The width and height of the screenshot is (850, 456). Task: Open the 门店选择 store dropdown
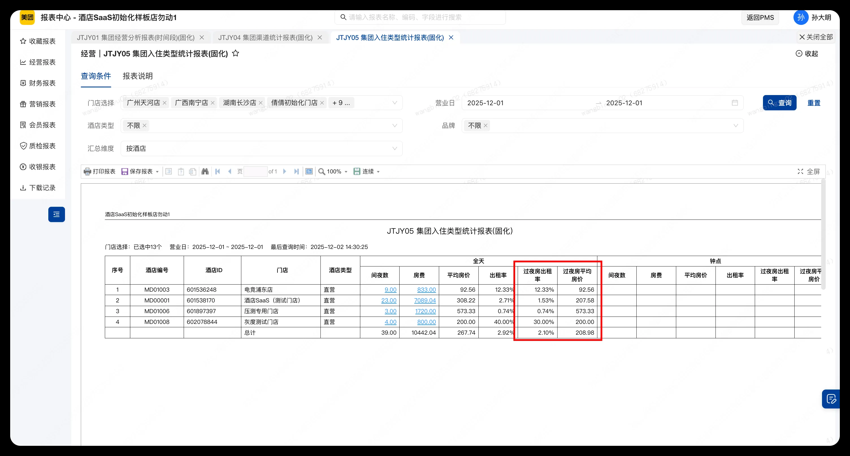coord(395,103)
